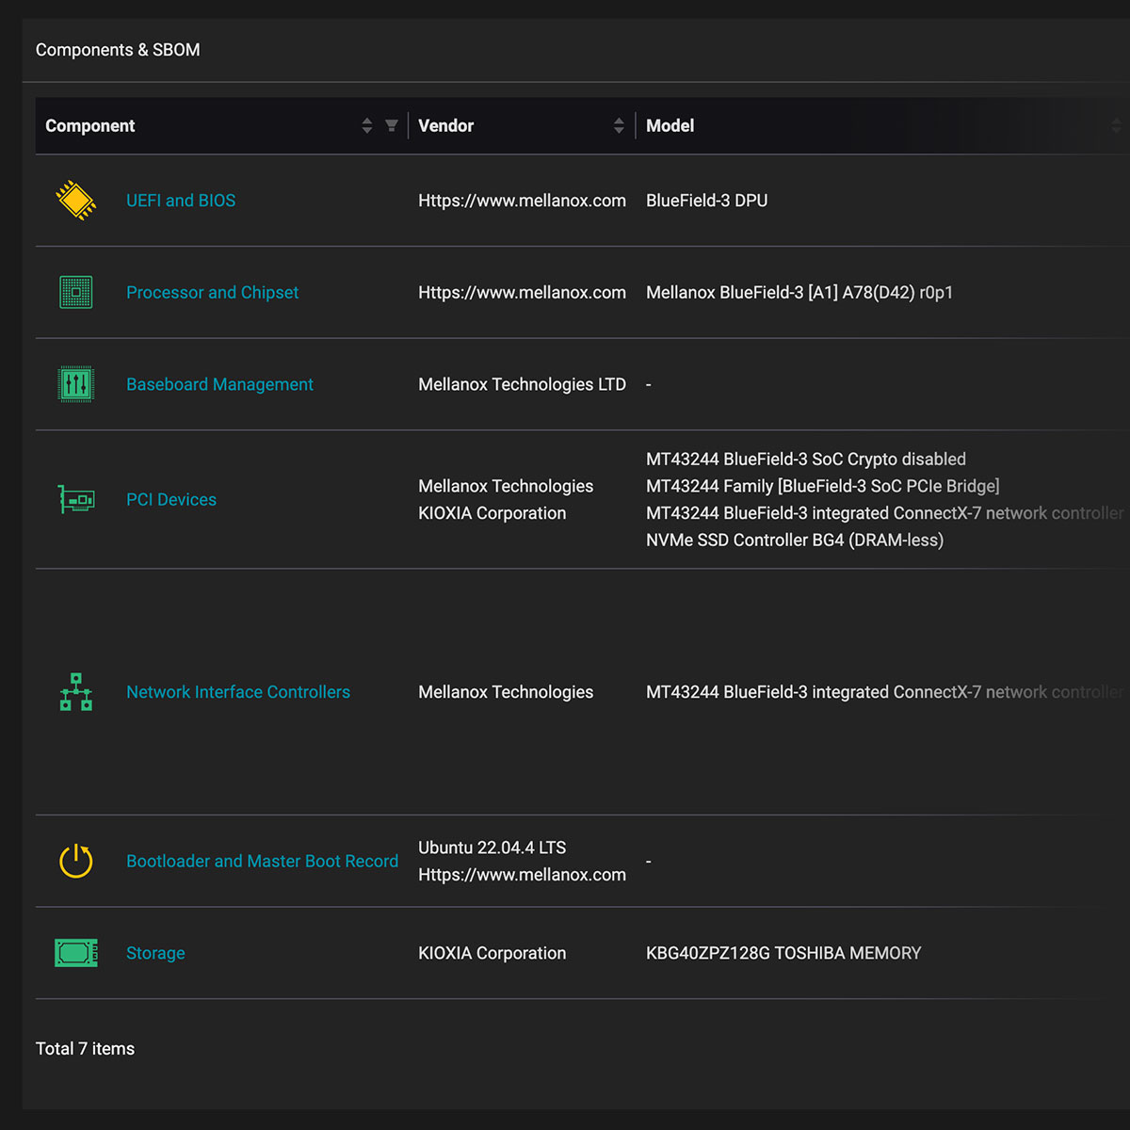The height and width of the screenshot is (1130, 1130).
Task: Select the Processor row mellanox.com vendor
Action: (522, 293)
